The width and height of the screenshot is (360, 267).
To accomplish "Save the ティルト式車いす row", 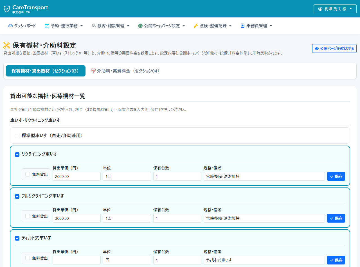I will click(336, 260).
